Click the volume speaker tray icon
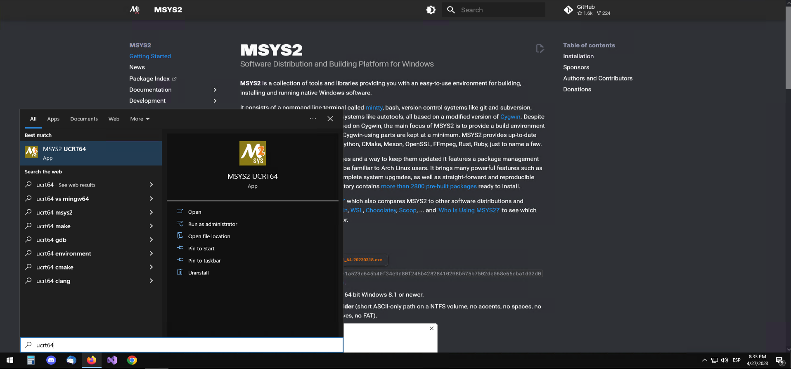This screenshot has width=791, height=369. (x=725, y=360)
